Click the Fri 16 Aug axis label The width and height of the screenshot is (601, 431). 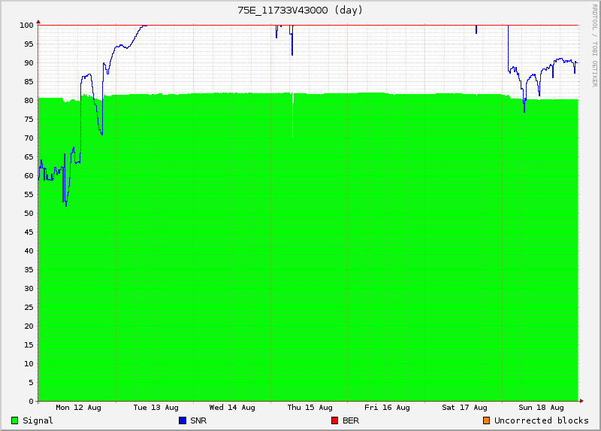pos(387,408)
